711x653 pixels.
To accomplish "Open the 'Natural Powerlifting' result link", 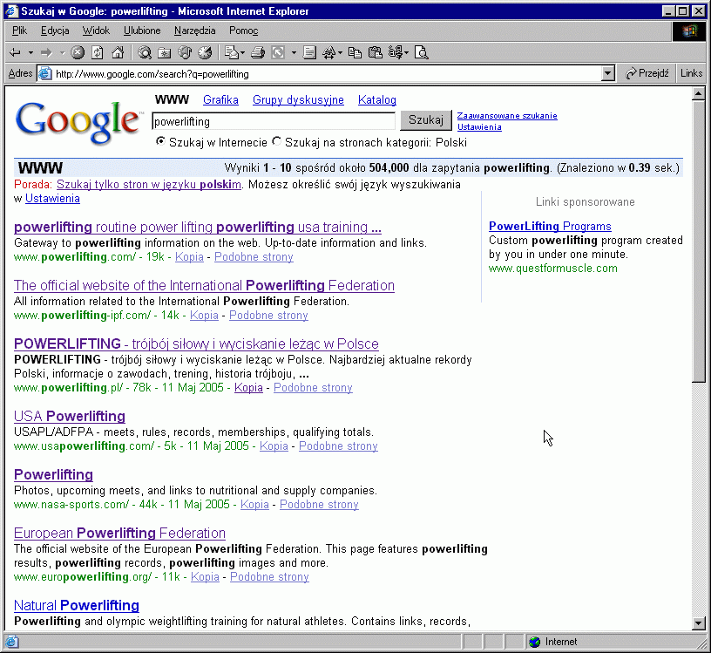I will point(76,605).
